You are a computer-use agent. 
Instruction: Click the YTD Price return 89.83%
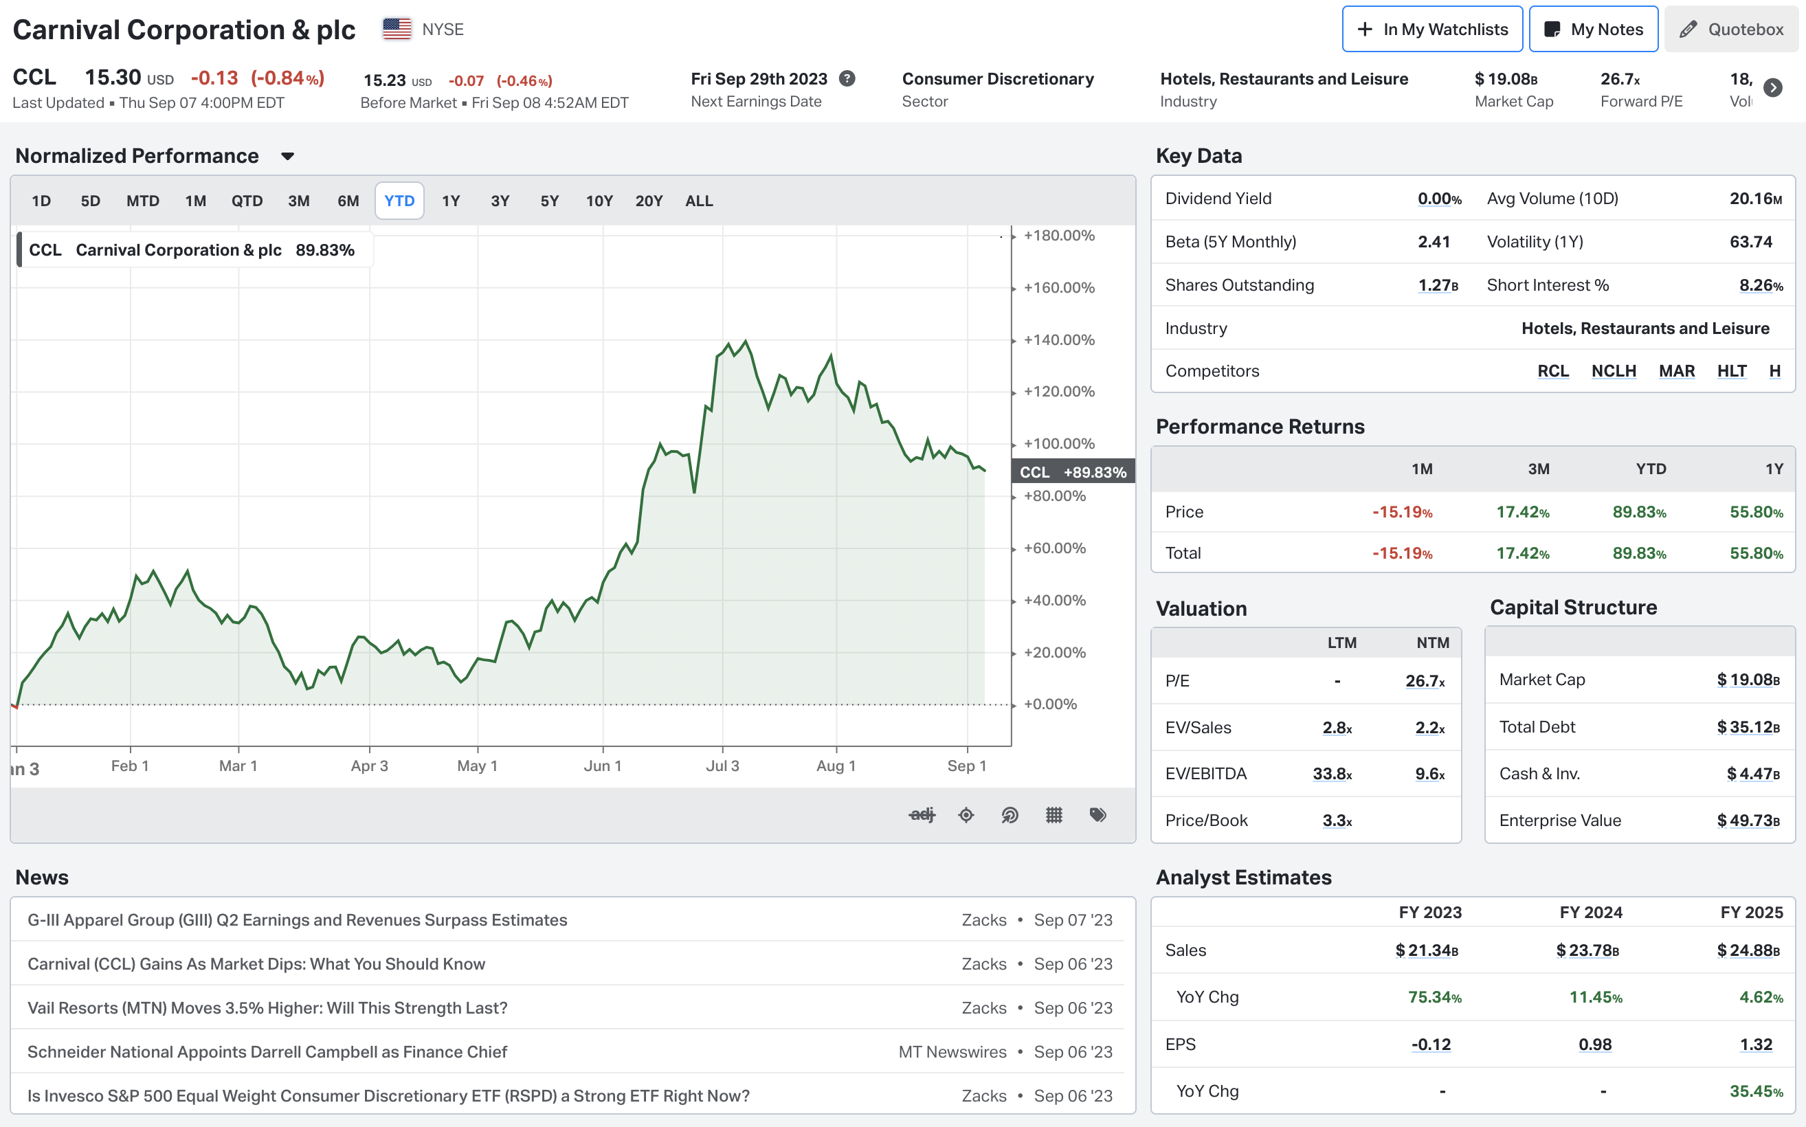tap(1639, 512)
